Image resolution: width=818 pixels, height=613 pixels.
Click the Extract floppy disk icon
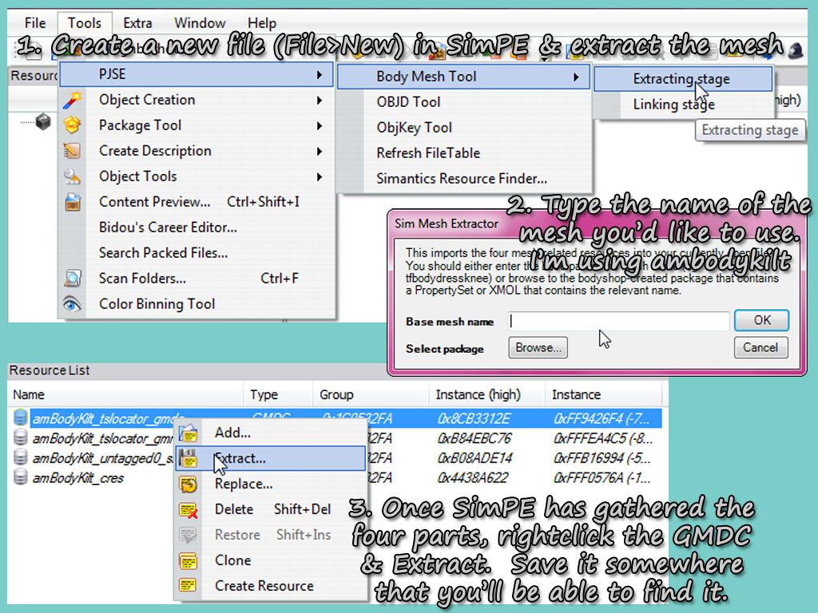188,458
